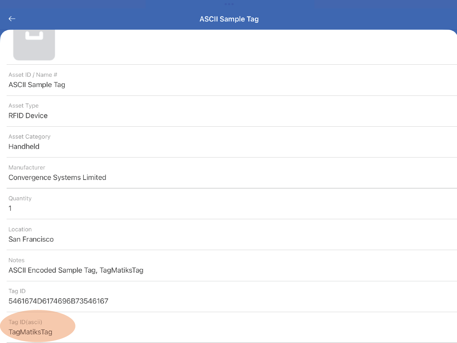Tap the gray asset placeholder image
457x343 pixels.
pos(34,44)
